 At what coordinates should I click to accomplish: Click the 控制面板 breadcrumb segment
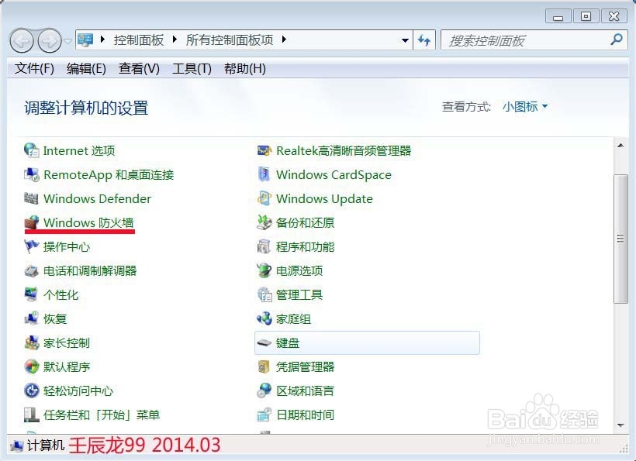(139, 40)
